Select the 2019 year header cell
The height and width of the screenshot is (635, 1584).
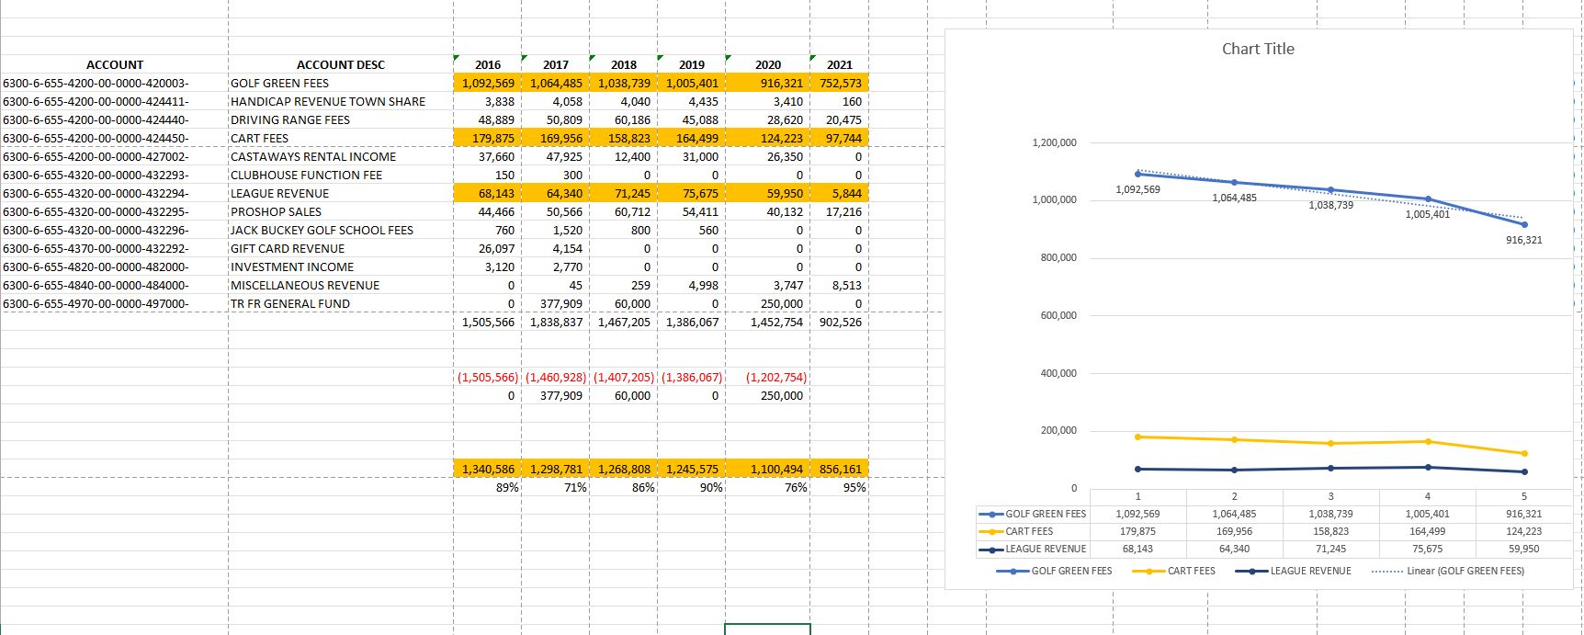click(x=691, y=64)
